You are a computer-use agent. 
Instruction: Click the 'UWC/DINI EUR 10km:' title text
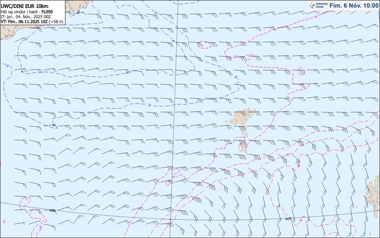pos(25,6)
